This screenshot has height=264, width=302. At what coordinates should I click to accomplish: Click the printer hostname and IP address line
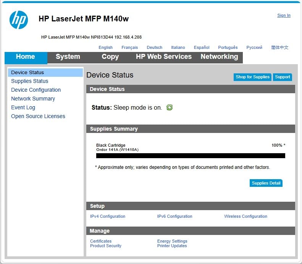(91, 37)
